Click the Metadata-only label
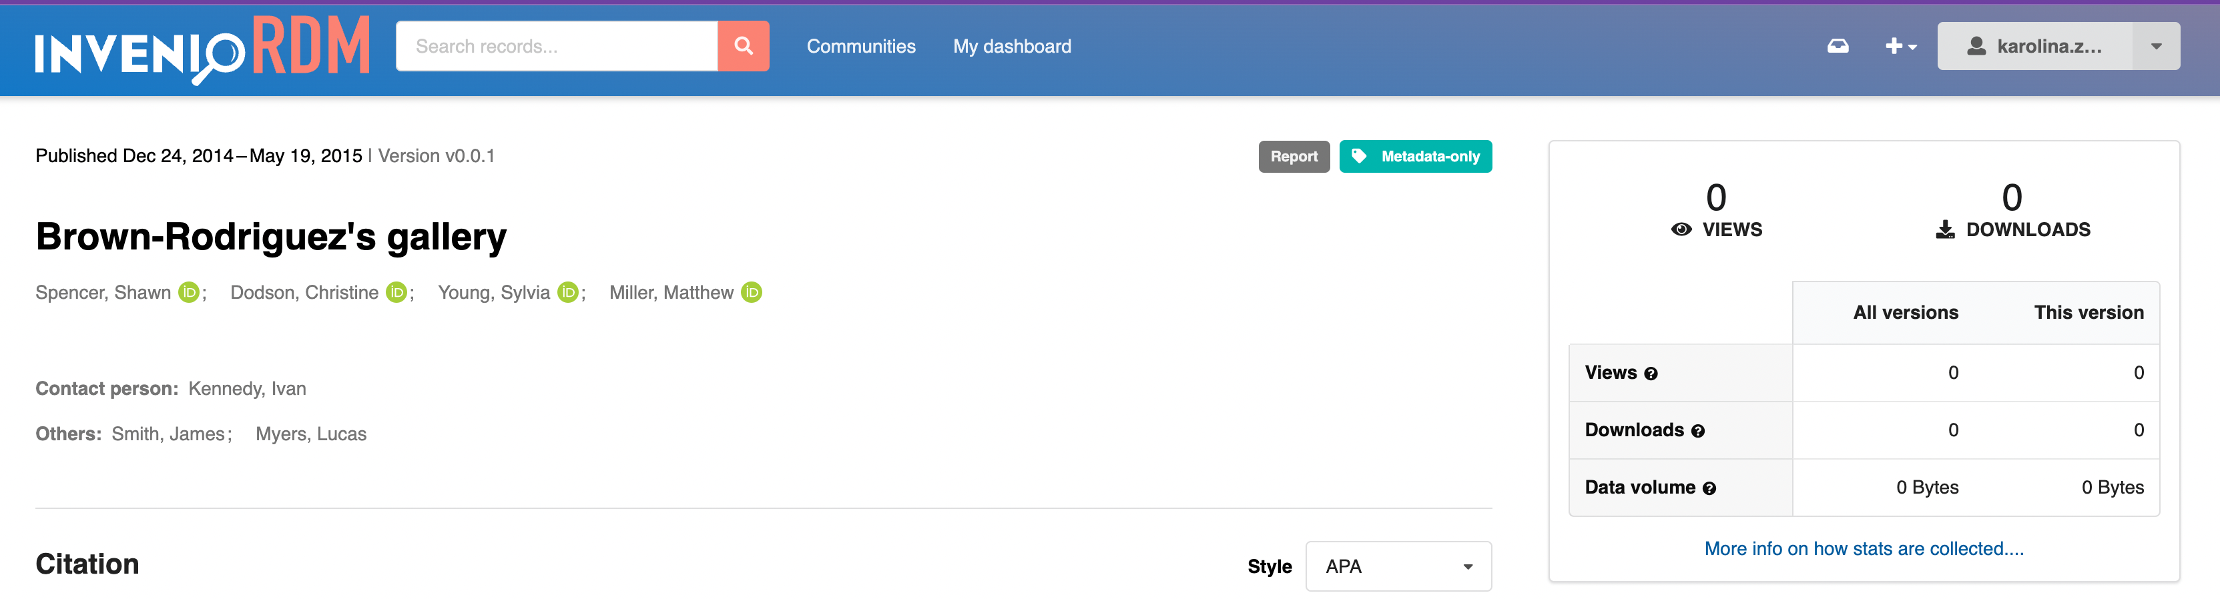Screen dimensions: 2220x599 (1415, 157)
